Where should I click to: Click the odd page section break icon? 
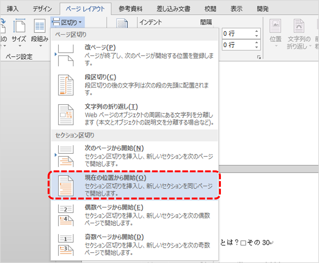[x=66, y=244]
